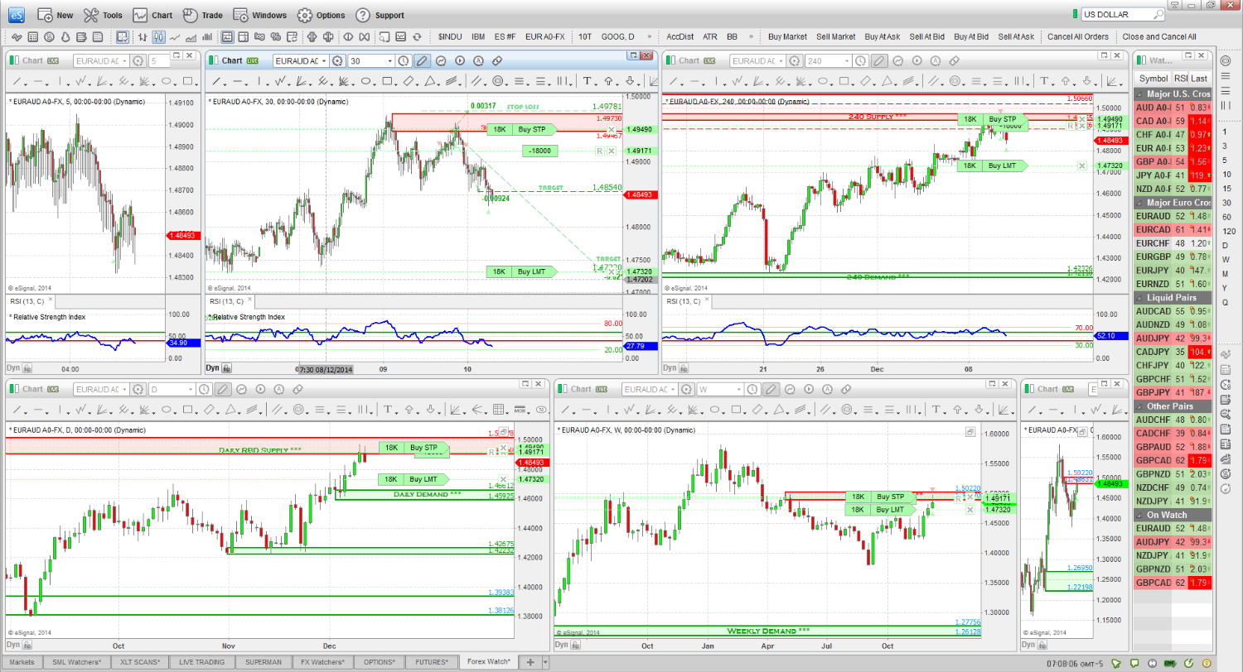Collapse Liquid Pairs group in watchlist
This screenshot has height=672, width=1243.
(x=1139, y=296)
